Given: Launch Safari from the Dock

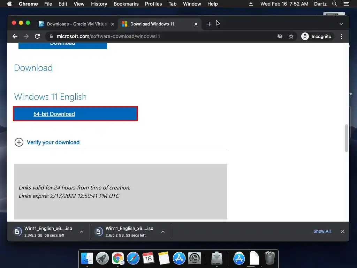Looking at the screenshot, I should point(133,258).
